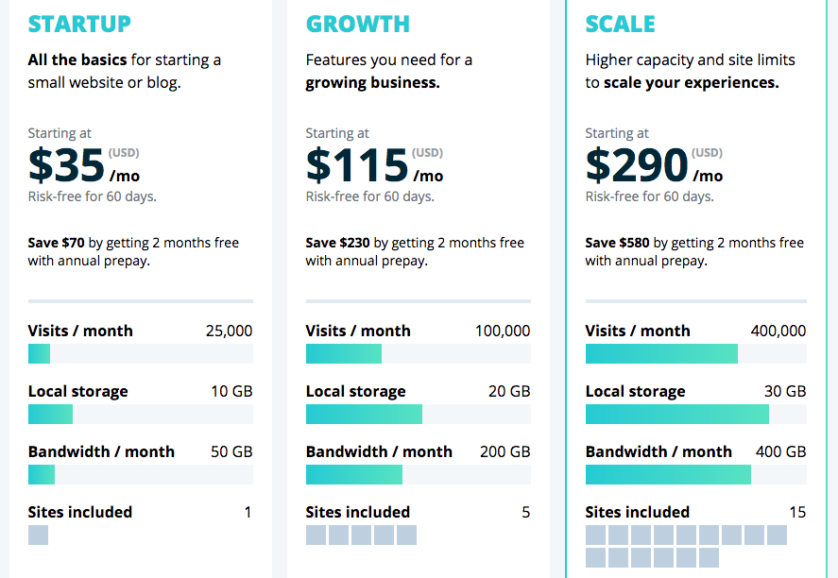838x578 pixels.
Task: Click the Startup plan's single site square
Action: click(x=38, y=535)
